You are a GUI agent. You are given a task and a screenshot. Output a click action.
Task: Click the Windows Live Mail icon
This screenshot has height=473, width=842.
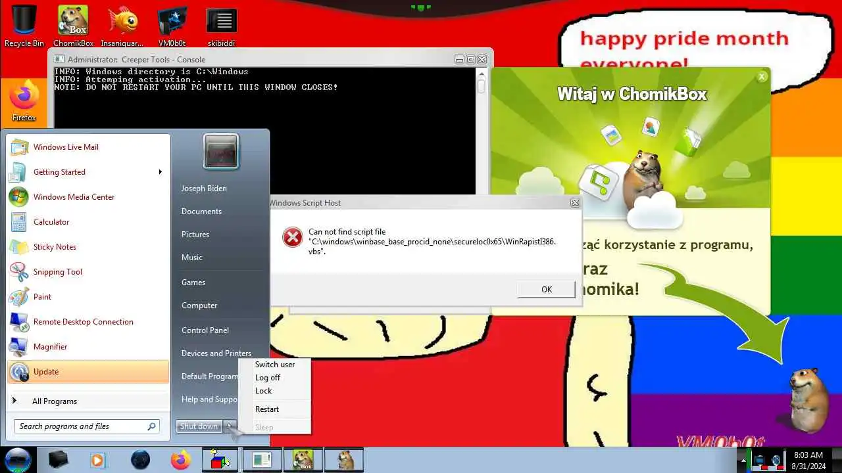(18, 147)
